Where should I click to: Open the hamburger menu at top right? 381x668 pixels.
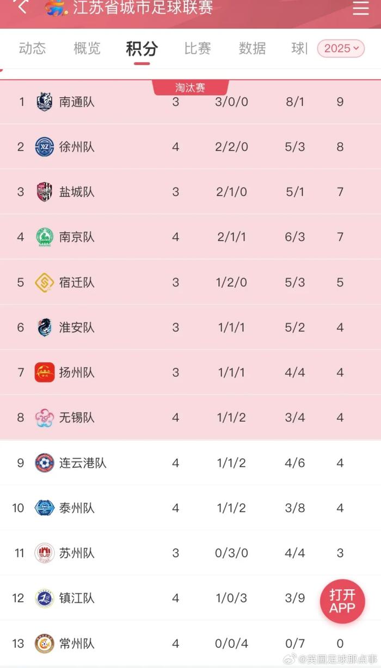(x=360, y=8)
